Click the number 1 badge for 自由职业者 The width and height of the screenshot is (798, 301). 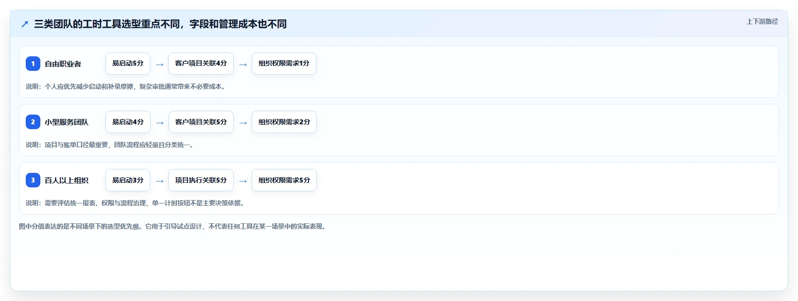[33, 64]
